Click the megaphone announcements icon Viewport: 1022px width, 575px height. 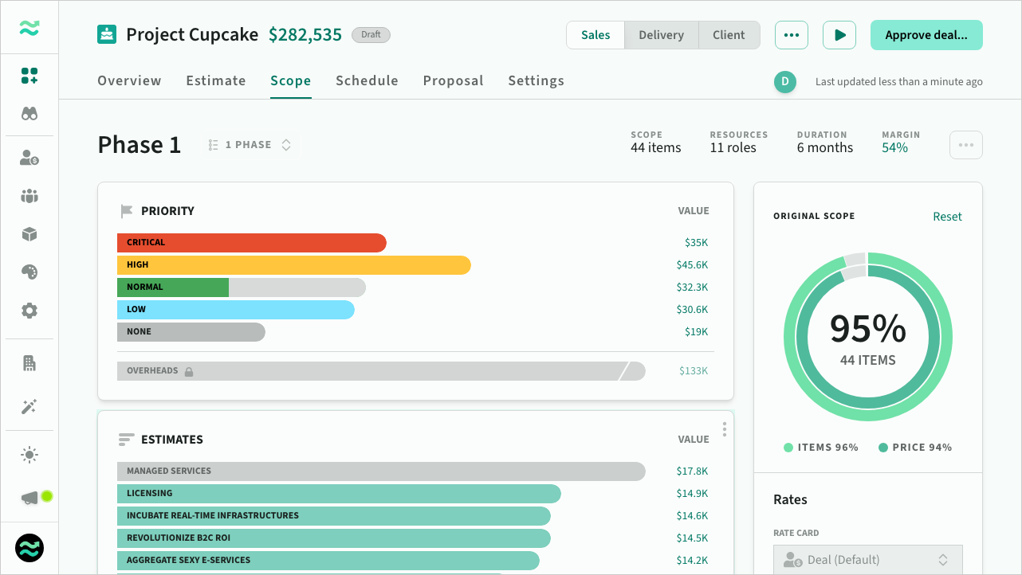(29, 498)
